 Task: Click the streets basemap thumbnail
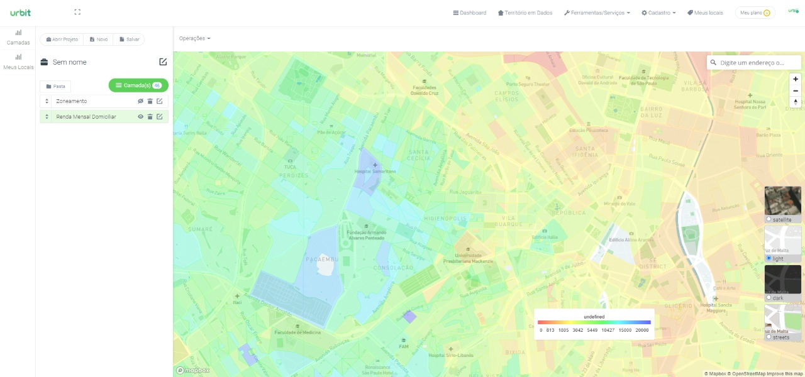(783, 319)
